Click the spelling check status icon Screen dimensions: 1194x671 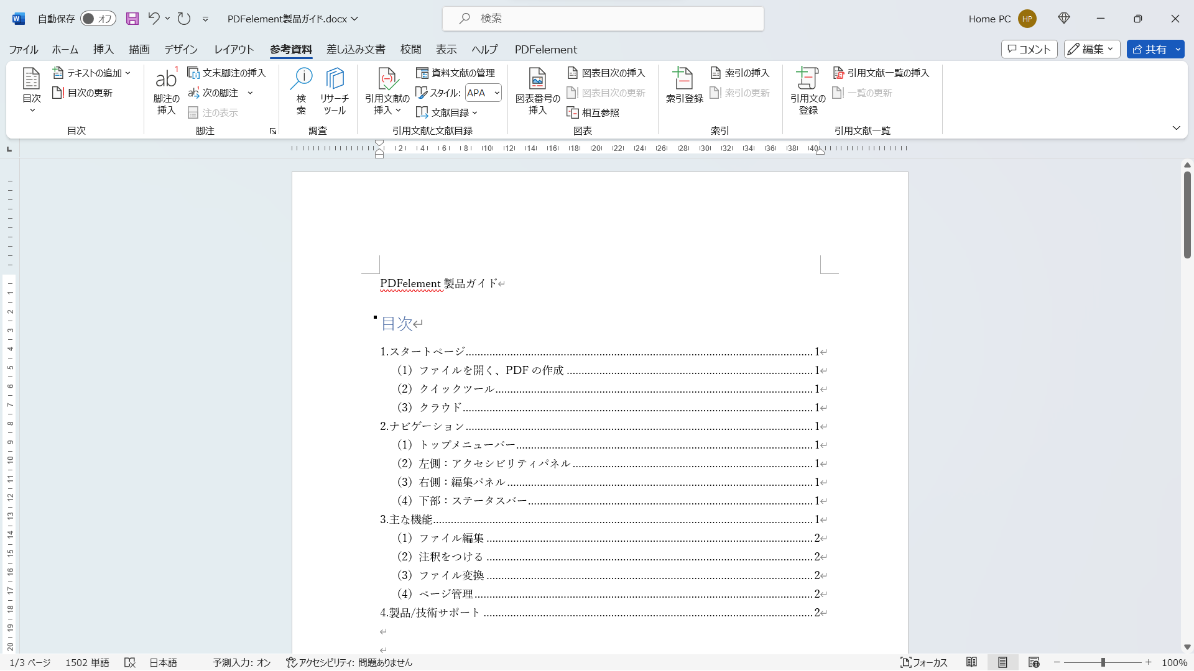pos(129,663)
